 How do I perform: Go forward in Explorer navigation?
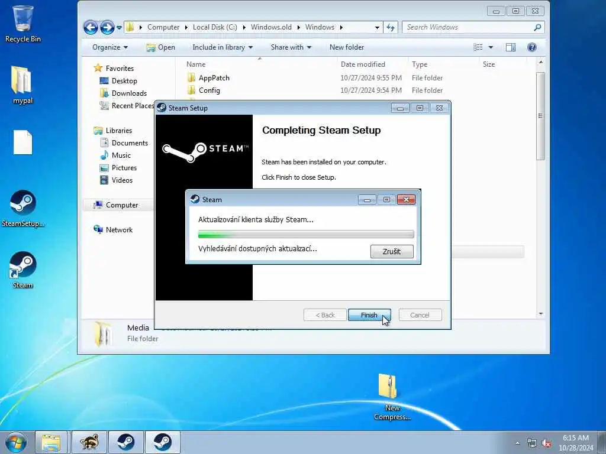[107, 27]
